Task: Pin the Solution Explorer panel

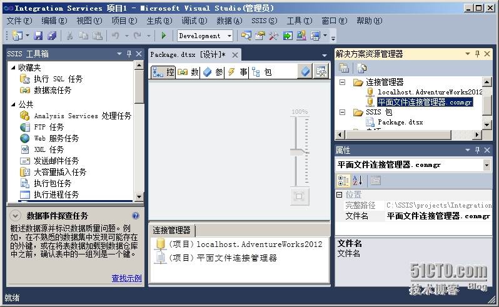Action: (x=477, y=54)
